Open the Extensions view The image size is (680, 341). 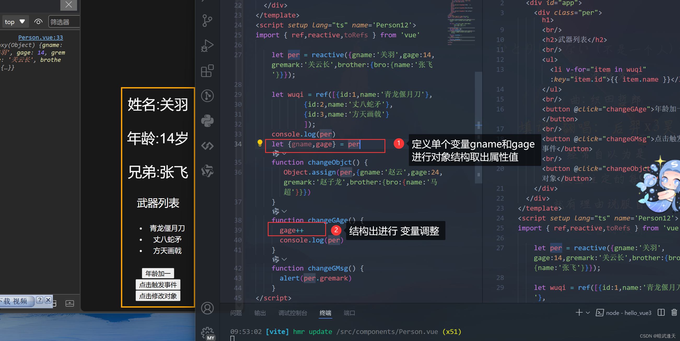(207, 71)
